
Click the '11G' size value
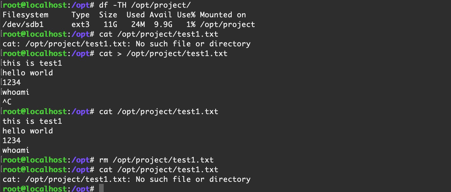[x=110, y=24]
